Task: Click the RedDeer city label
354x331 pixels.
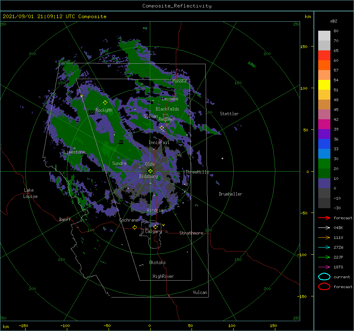Action: click(167, 119)
